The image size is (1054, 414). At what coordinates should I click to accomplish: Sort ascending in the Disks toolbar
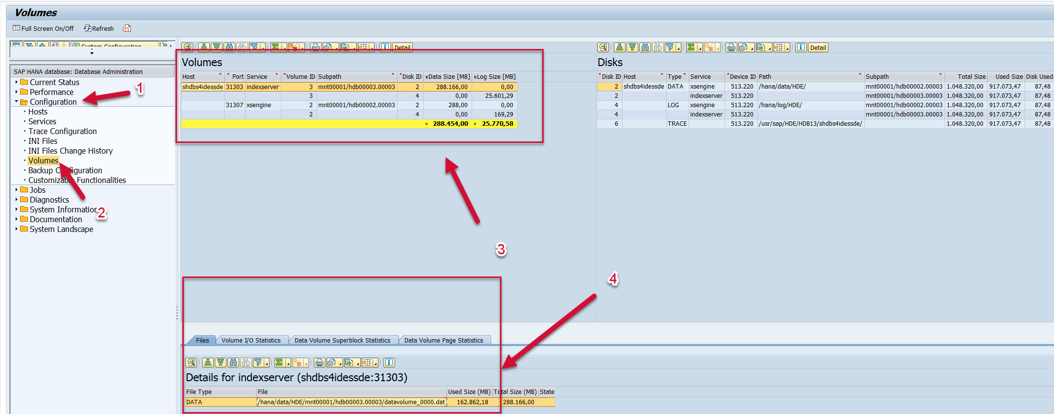point(620,47)
